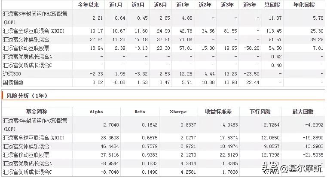Click 1-year return value 71.06
Image resolution: width=327 pixels, height=178 pixels.
186,39
